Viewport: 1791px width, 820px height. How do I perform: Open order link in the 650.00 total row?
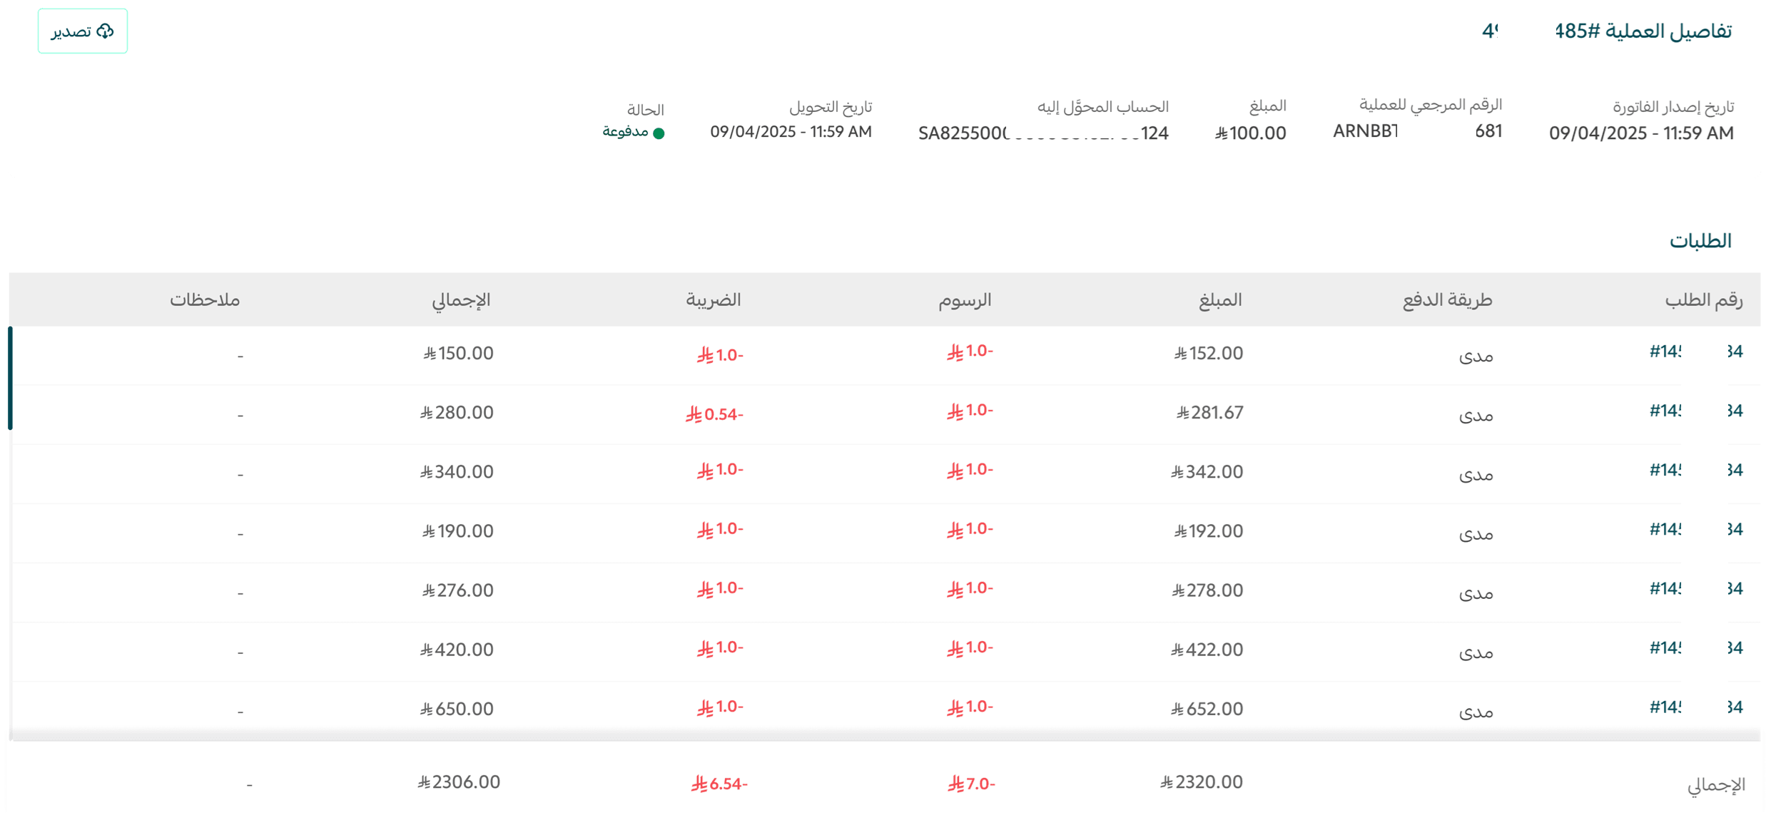[1696, 707]
